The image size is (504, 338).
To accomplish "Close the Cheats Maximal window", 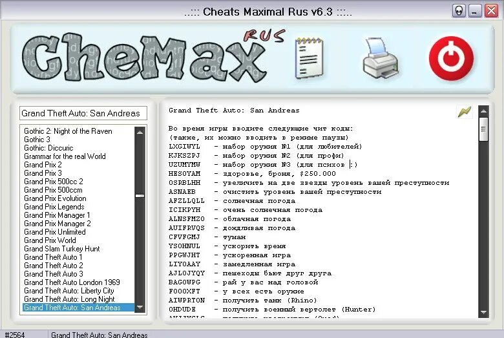I will pyautogui.click(x=491, y=11).
